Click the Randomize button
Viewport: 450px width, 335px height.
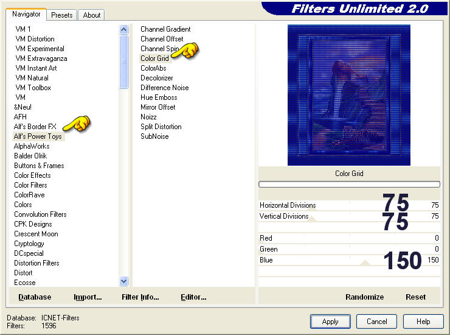click(364, 297)
